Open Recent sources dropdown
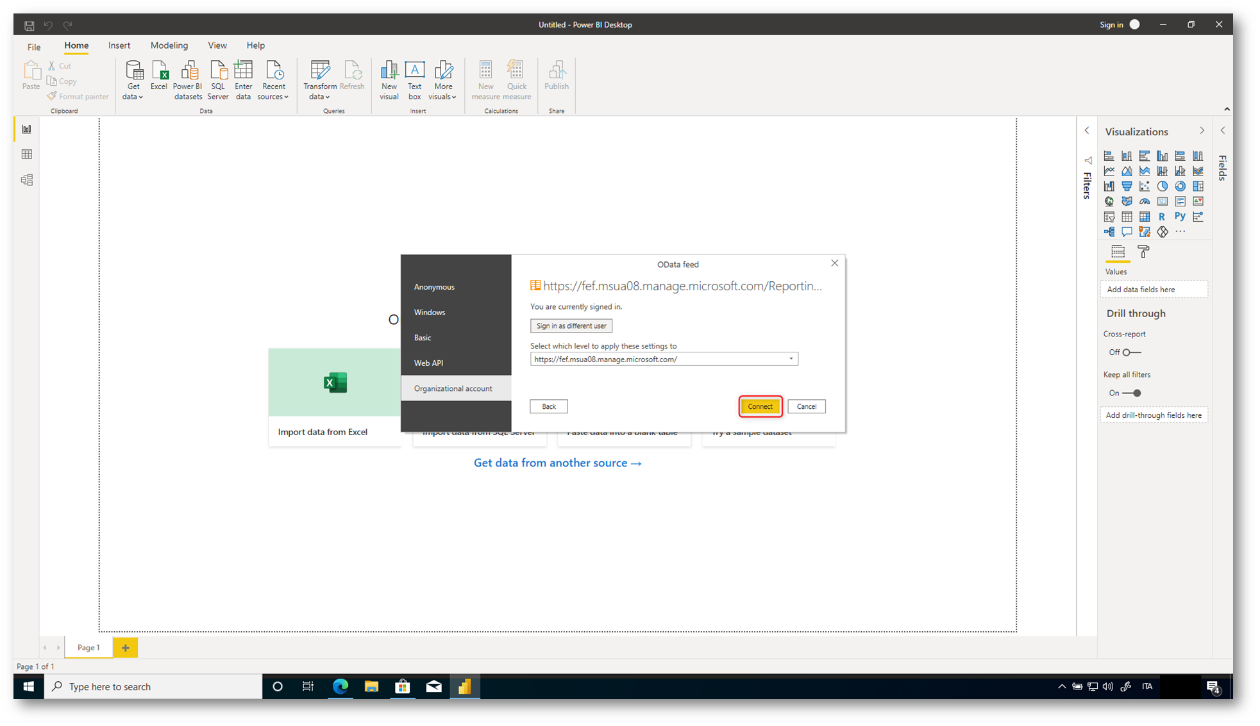The image size is (1260, 726). [x=273, y=80]
